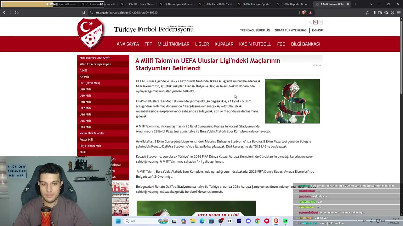
Task: Open the ANA SAYFA menu
Action: click(128, 44)
